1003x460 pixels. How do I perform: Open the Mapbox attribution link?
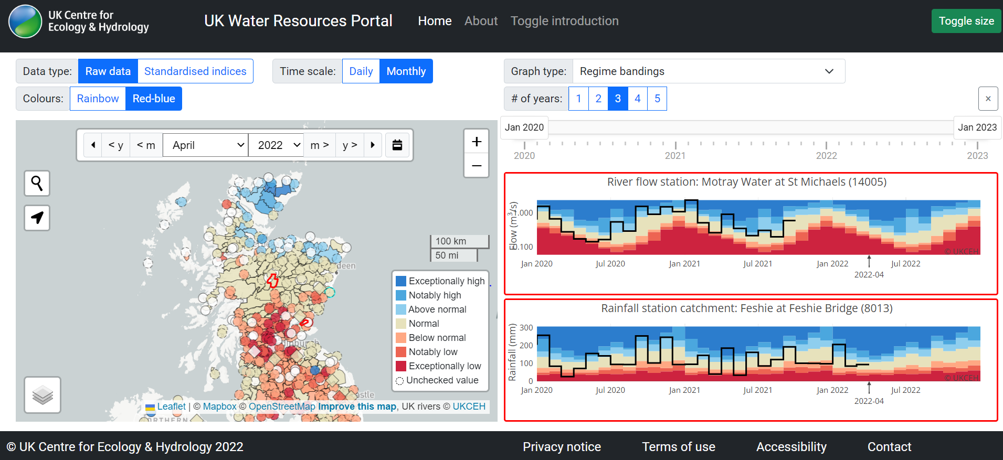[x=219, y=406]
